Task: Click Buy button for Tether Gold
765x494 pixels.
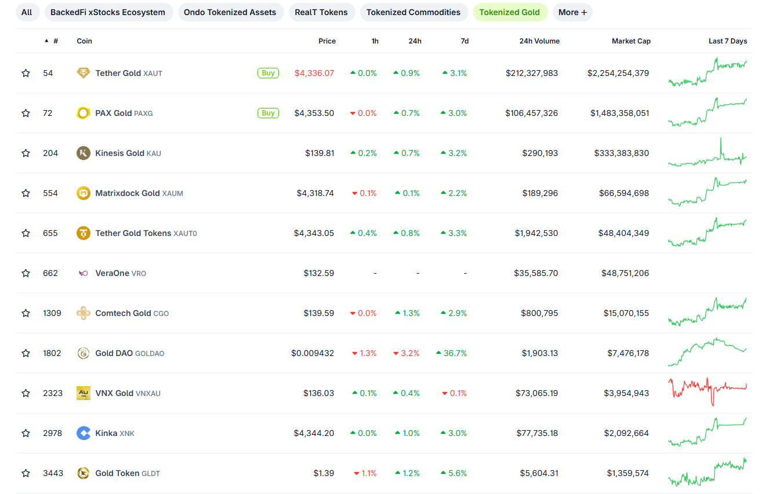Action: [268, 73]
